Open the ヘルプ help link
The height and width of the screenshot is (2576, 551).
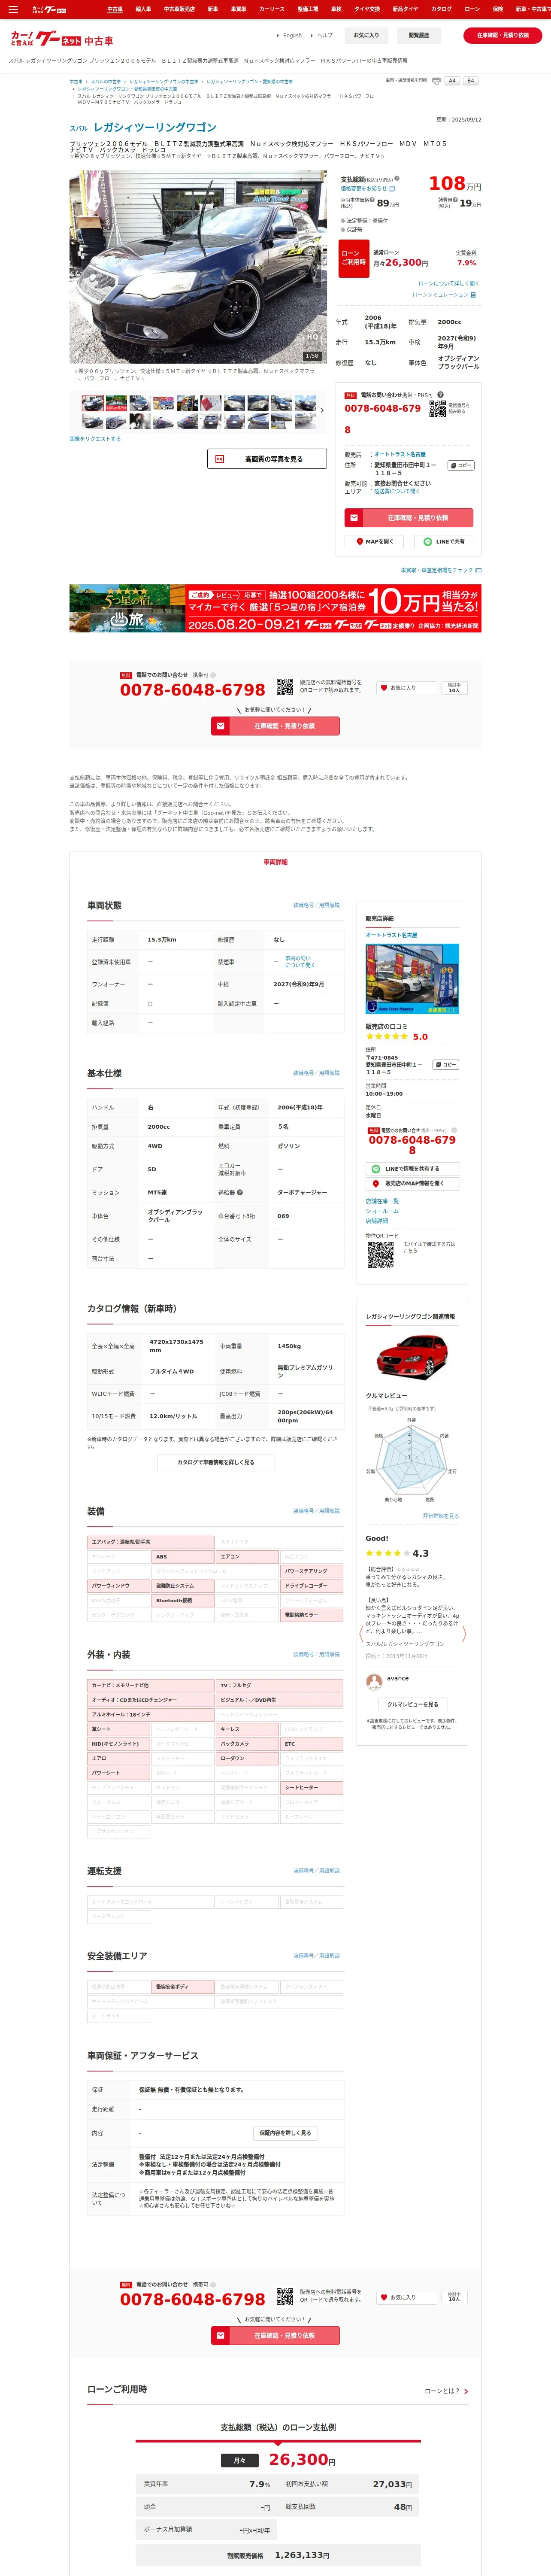325,35
